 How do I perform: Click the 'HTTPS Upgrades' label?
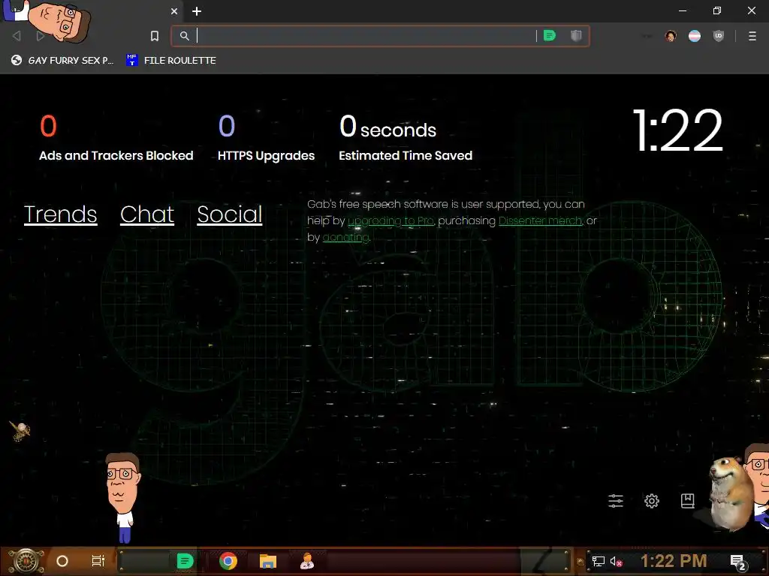pos(267,156)
